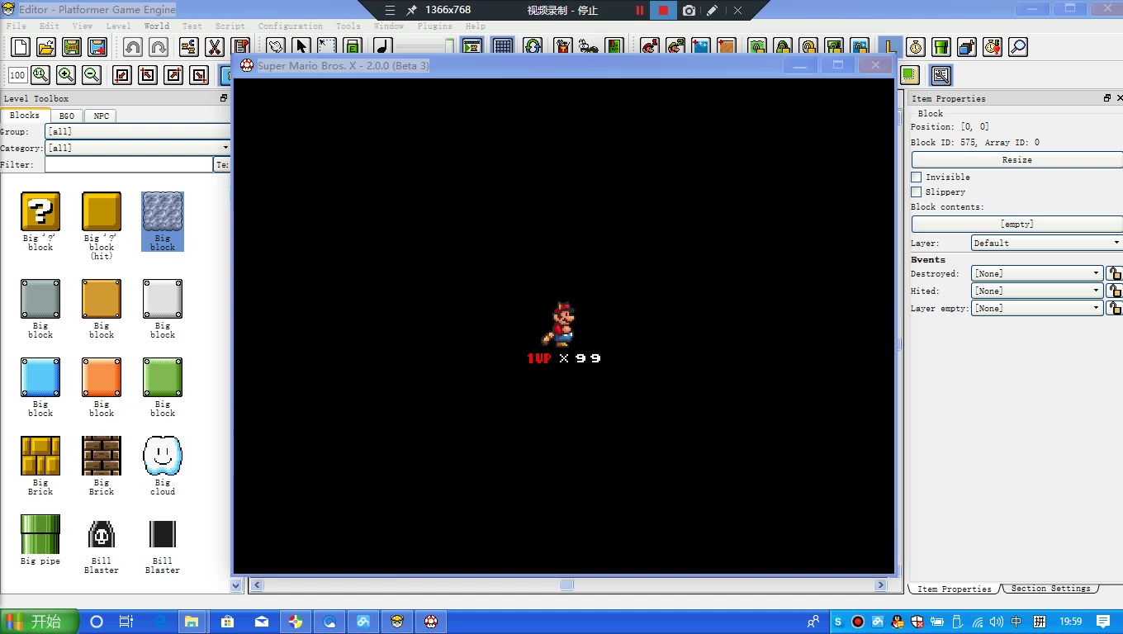Select the arrow selection tool
1123x634 pixels.
coord(301,47)
